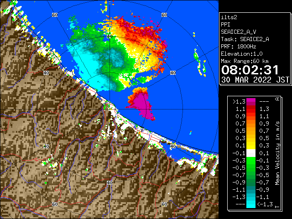Viewport: 292px width, 219px height.
Task: Click the magenta legend swatch beside >1.3
Action: 251,101
